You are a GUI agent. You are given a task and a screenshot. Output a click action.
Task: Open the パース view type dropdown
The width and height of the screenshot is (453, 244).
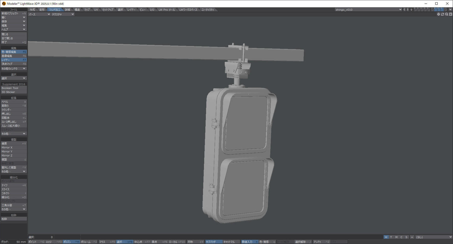click(x=39, y=14)
